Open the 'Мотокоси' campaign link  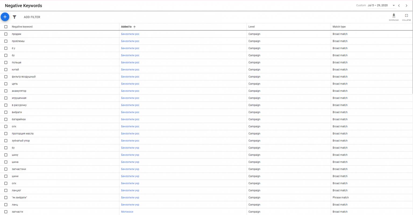coord(127,212)
